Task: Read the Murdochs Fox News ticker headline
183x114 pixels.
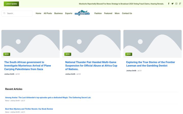Action: point(121,4)
